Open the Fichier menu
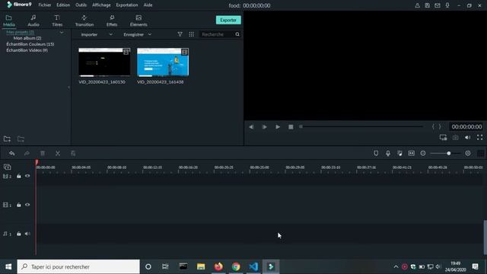 45,5
